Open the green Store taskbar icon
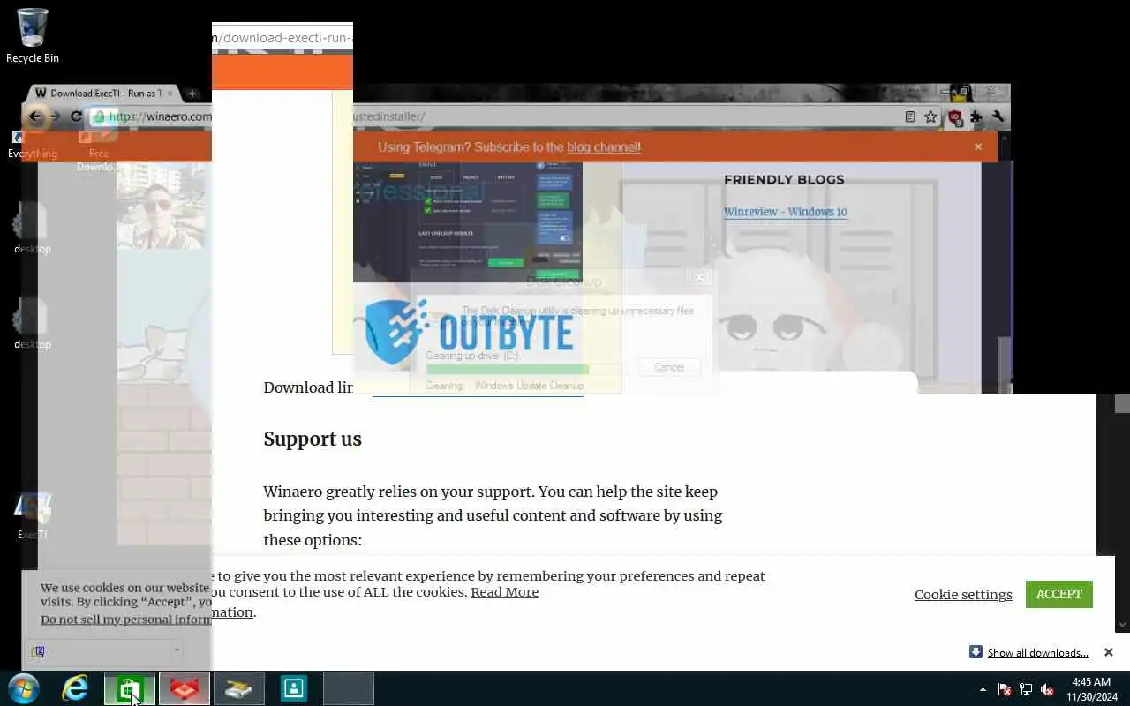Screen dimensions: 1130x706 (x=130, y=688)
